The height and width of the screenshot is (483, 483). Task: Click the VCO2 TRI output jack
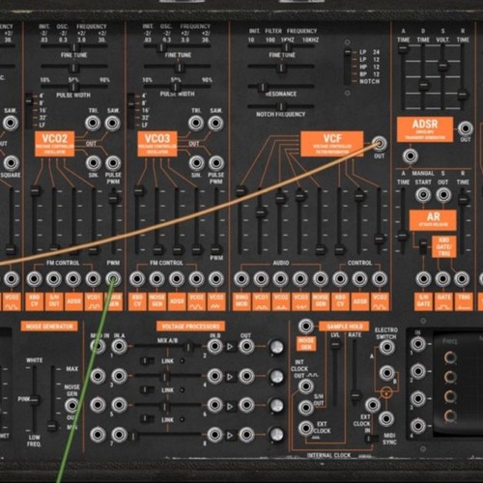pyautogui.click(x=93, y=123)
